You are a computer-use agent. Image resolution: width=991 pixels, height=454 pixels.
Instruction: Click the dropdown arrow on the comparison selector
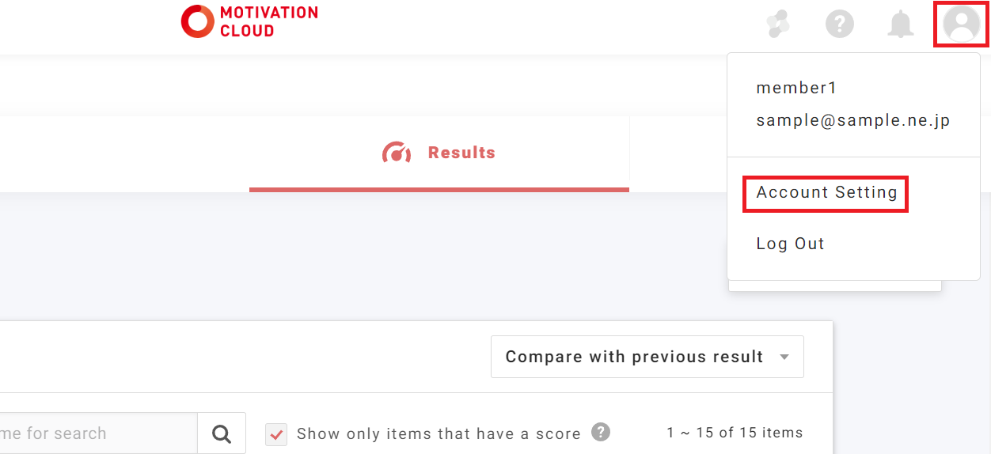[x=784, y=357]
